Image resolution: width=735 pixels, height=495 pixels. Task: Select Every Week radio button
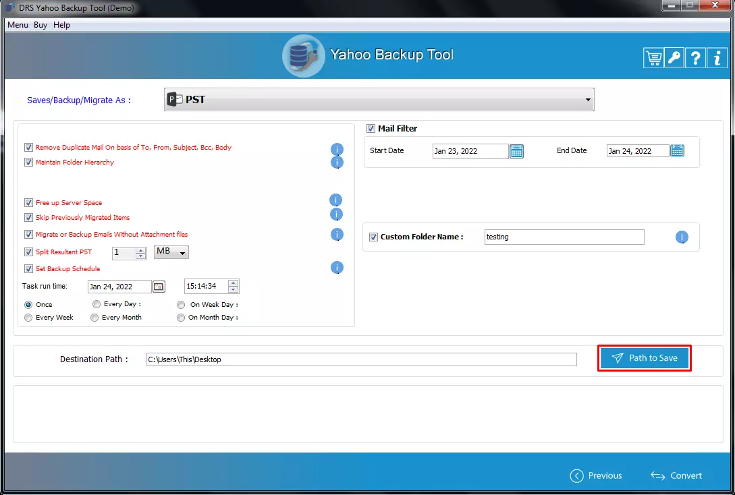point(28,318)
